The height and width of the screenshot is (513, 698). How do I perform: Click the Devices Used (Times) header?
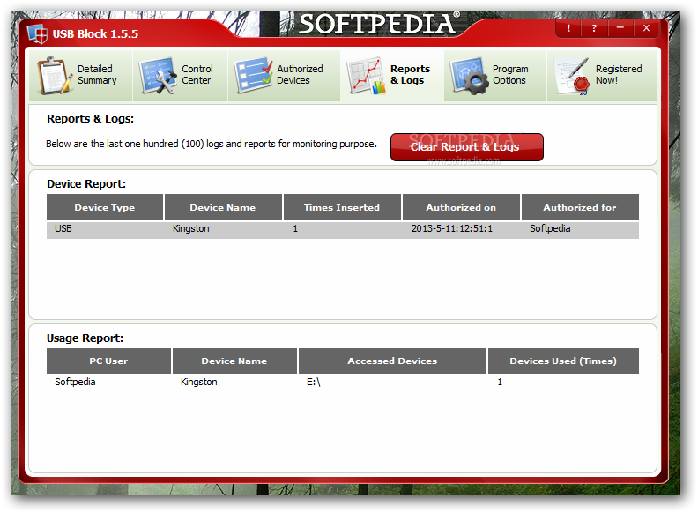[x=563, y=361]
